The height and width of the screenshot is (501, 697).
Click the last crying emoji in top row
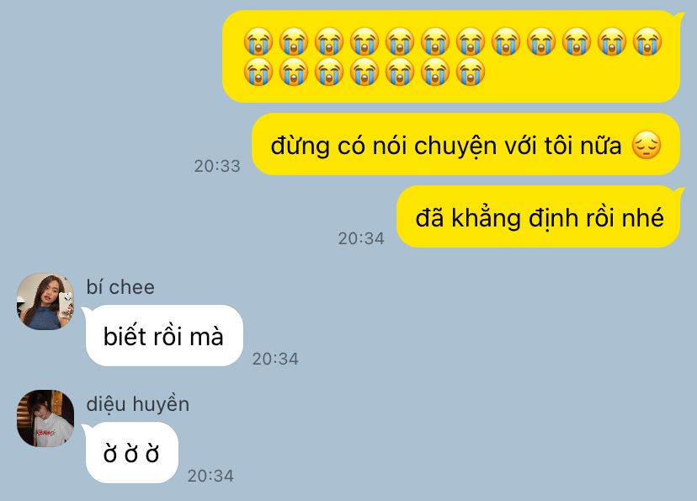coord(647,41)
